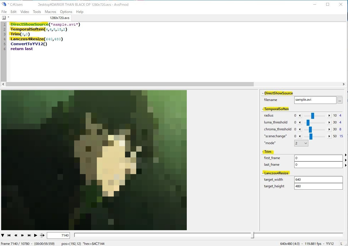Click the play video button
Viewport: 348px width, 246px height.
click(36, 235)
